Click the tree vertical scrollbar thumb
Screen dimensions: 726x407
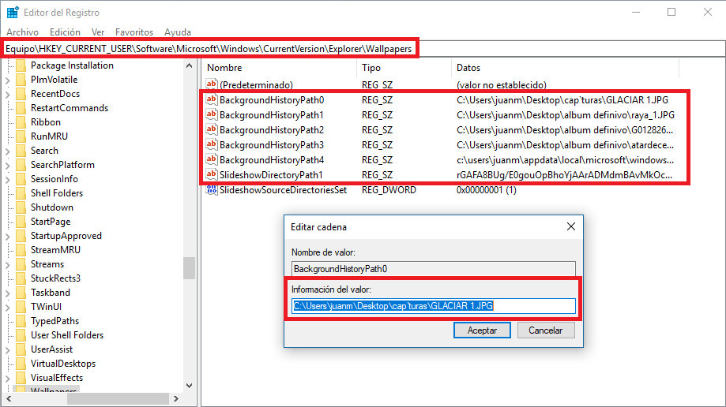(189, 268)
